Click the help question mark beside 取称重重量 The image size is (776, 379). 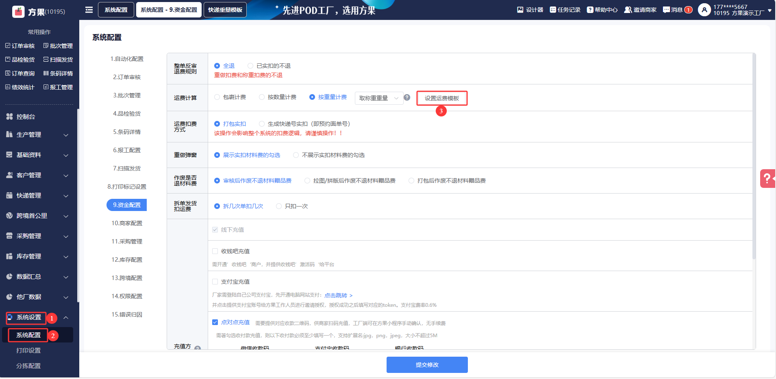click(407, 97)
